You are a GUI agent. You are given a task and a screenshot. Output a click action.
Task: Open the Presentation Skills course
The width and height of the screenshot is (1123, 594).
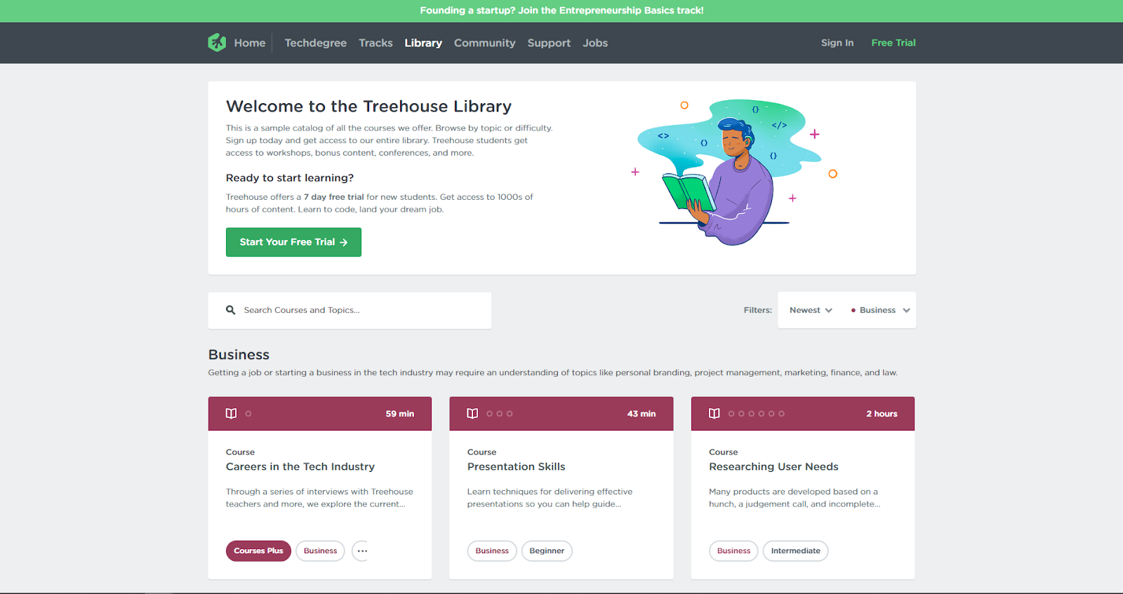point(516,467)
